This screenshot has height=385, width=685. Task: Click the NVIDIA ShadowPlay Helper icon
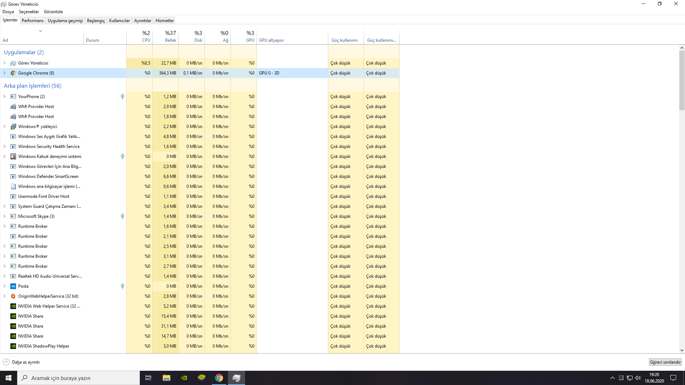[13, 346]
